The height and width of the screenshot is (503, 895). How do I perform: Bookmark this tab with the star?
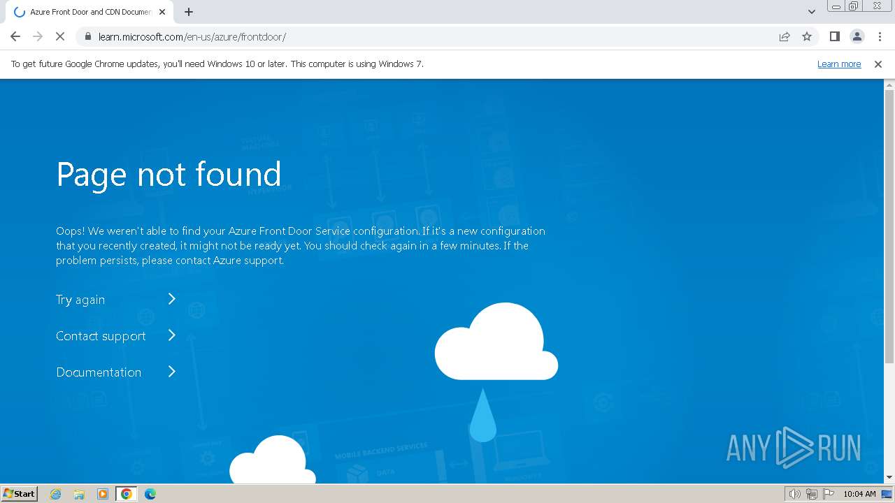pyautogui.click(x=807, y=36)
